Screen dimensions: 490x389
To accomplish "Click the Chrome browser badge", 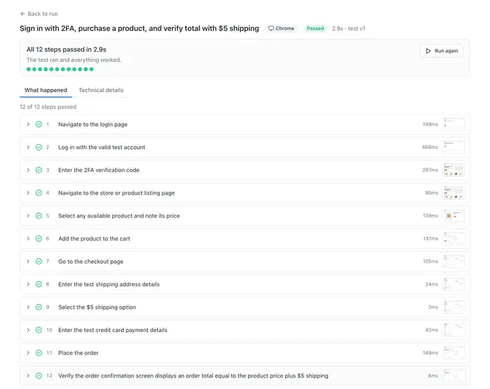I will (x=281, y=29).
